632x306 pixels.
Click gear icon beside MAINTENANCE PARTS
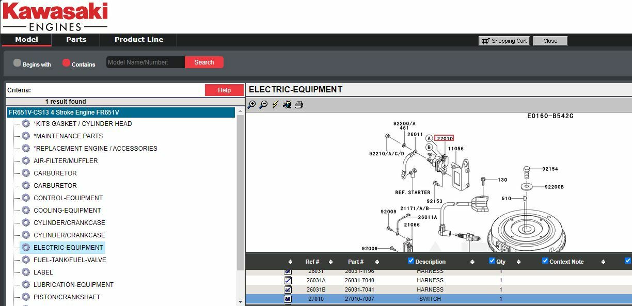(26, 136)
